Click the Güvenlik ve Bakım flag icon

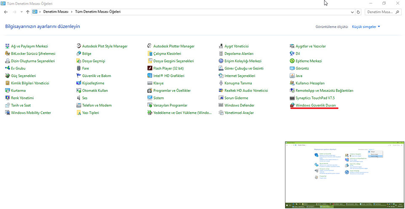(x=79, y=76)
